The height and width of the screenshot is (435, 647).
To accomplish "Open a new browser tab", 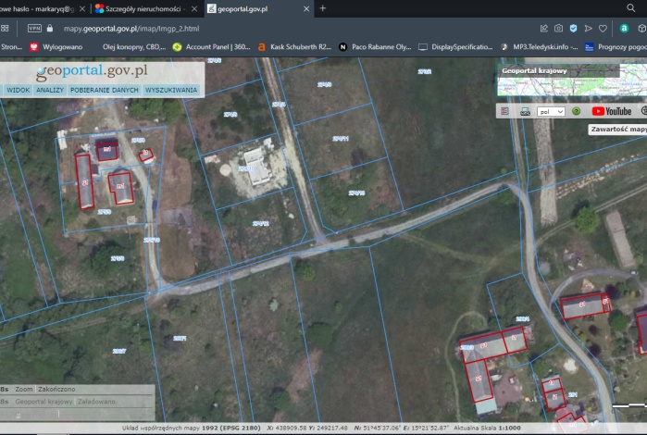I will point(323,8).
